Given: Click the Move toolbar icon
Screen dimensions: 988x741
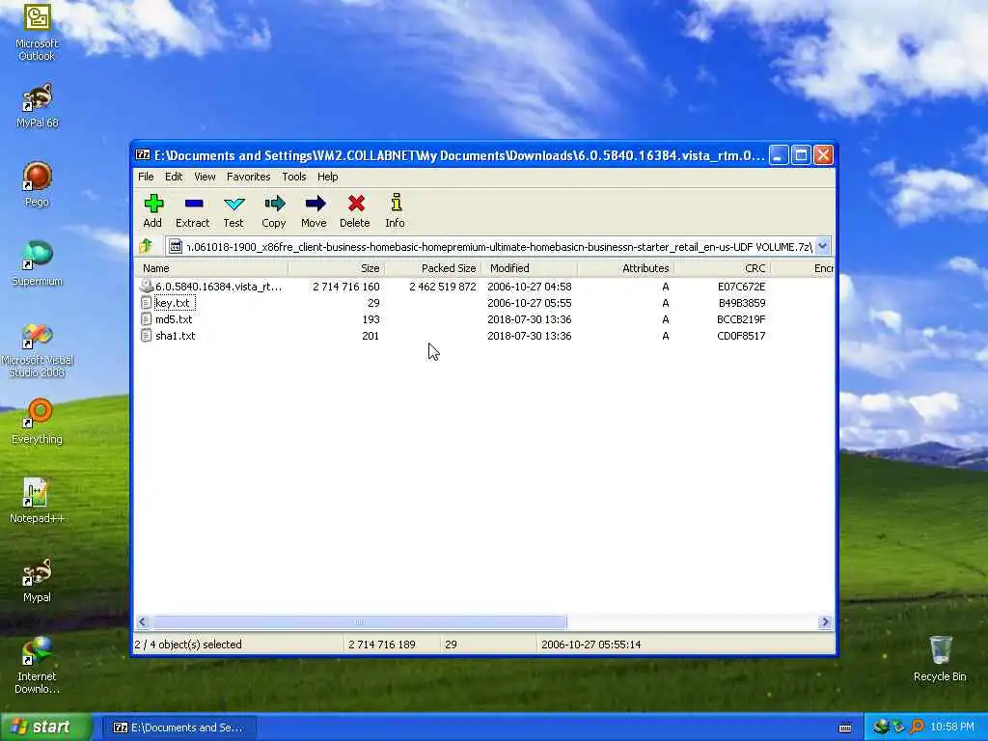Looking at the screenshot, I should pyautogui.click(x=316, y=204).
